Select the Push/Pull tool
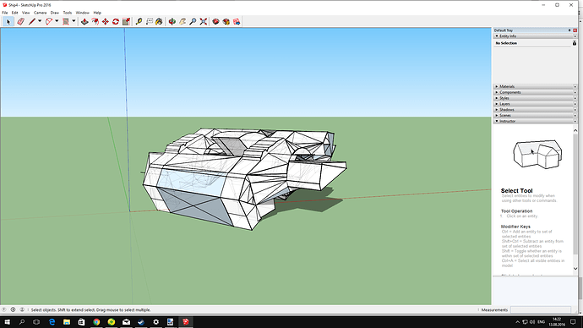This screenshot has height=328, width=583. [x=84, y=22]
